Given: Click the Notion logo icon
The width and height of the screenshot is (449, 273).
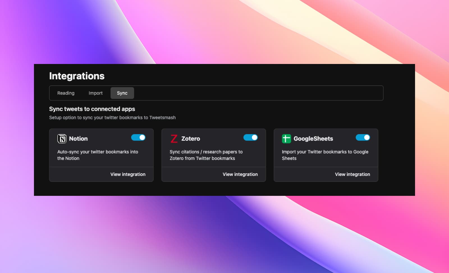Looking at the screenshot, I should click(x=62, y=139).
